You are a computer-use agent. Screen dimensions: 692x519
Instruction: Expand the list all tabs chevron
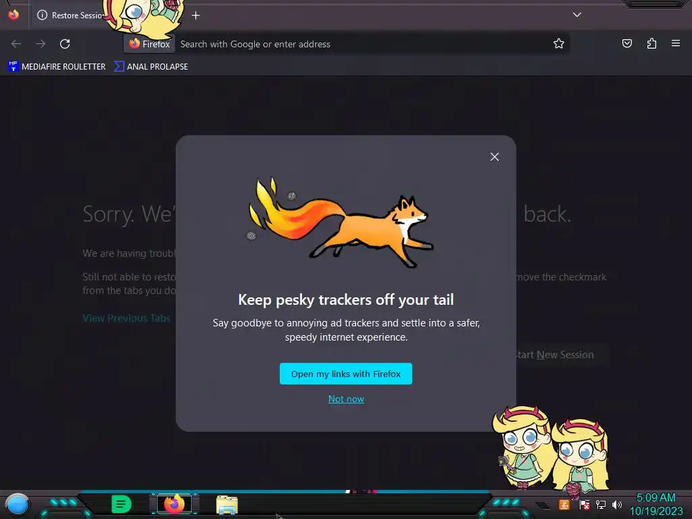(577, 15)
